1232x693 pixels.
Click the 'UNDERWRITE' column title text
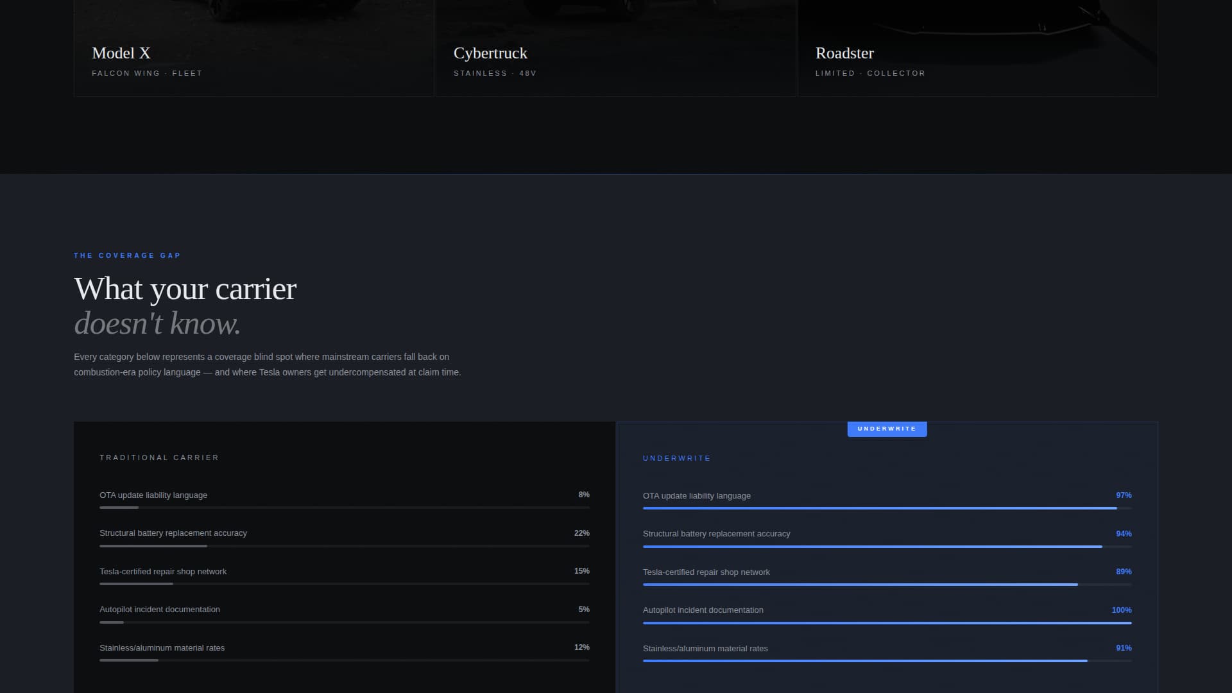coord(677,458)
